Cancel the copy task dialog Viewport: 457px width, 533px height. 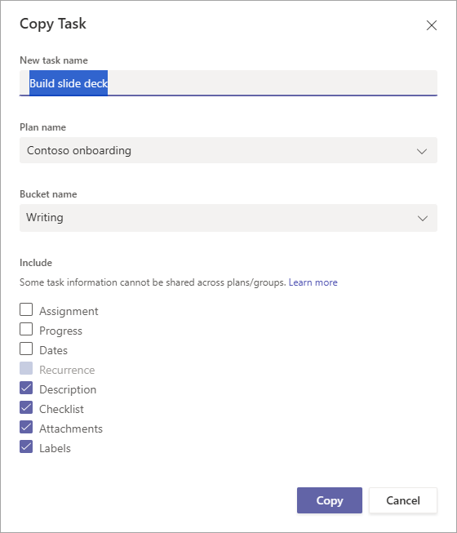(x=403, y=500)
